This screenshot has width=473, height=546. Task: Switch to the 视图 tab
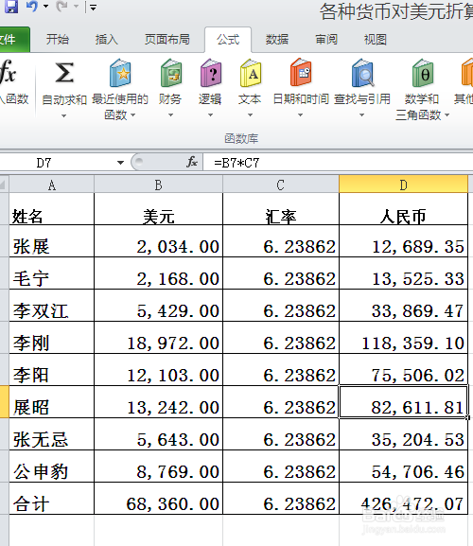pyautogui.click(x=376, y=40)
